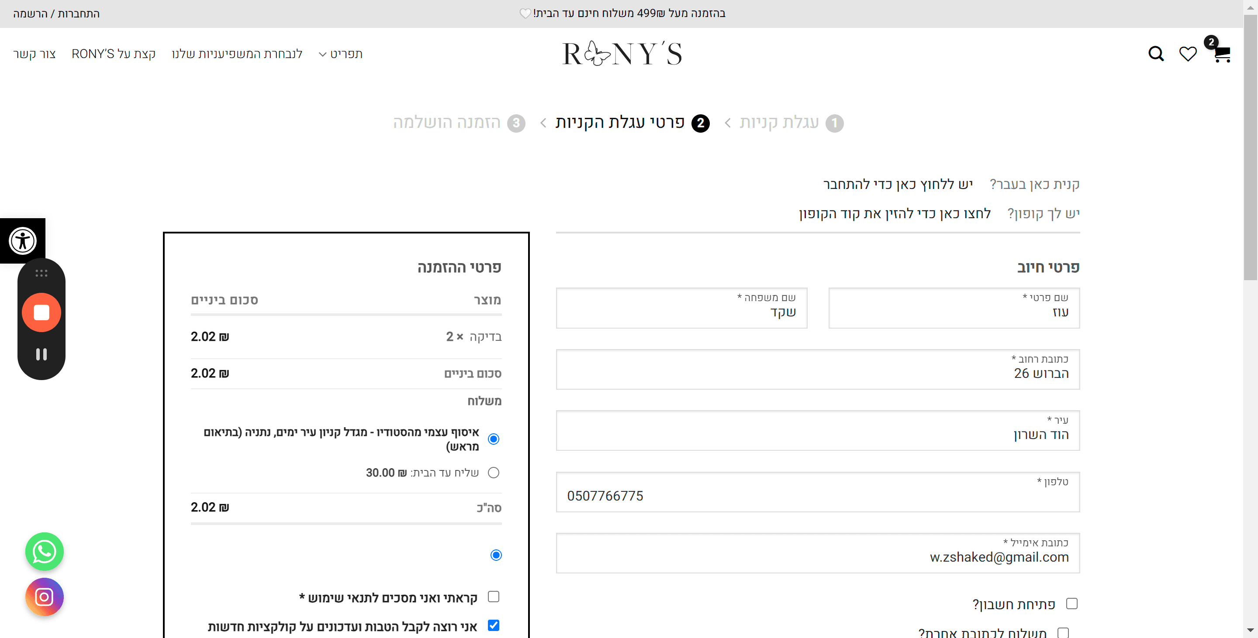Click the email address field
This screenshot has height=638, width=1258.
(x=818, y=552)
